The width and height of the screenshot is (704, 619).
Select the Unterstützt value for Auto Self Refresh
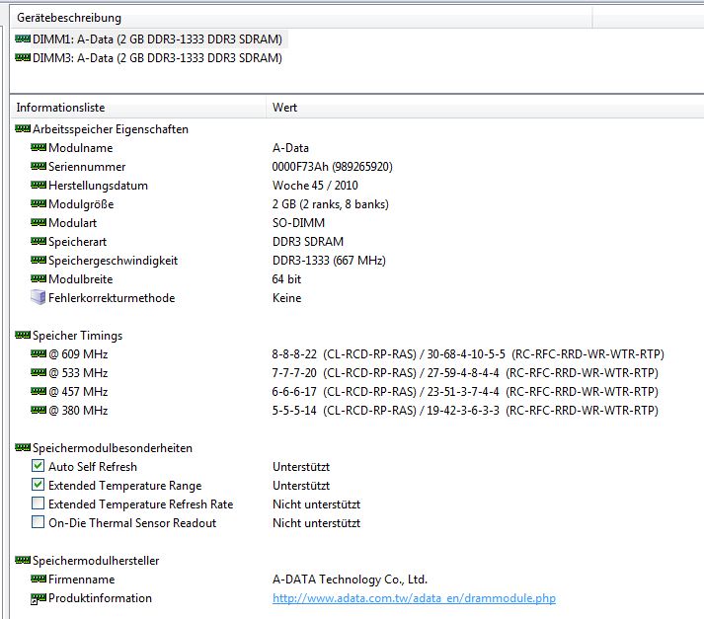click(301, 467)
